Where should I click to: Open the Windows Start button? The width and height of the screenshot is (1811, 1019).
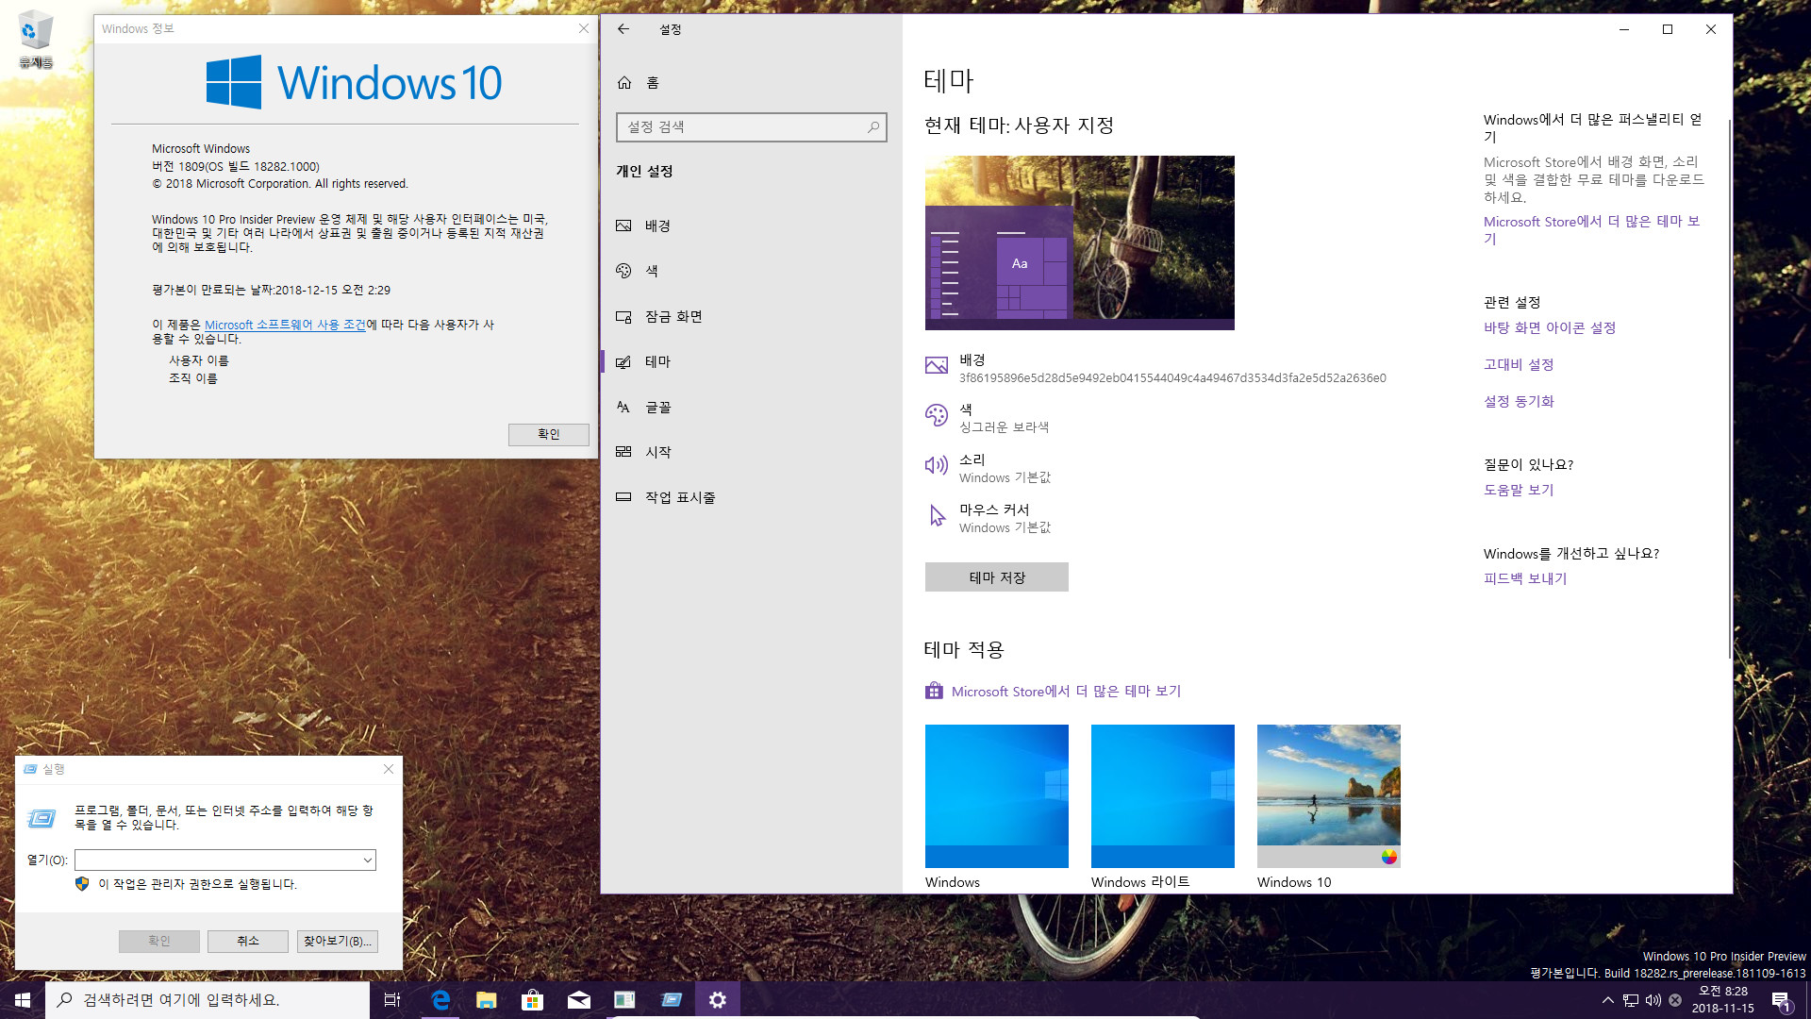[x=23, y=999]
